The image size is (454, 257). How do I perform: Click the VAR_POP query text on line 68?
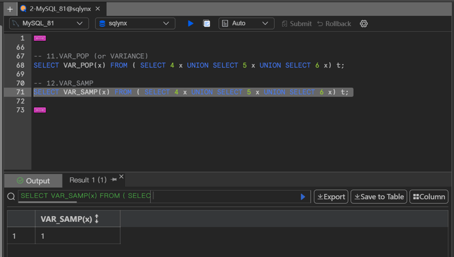tap(189, 65)
